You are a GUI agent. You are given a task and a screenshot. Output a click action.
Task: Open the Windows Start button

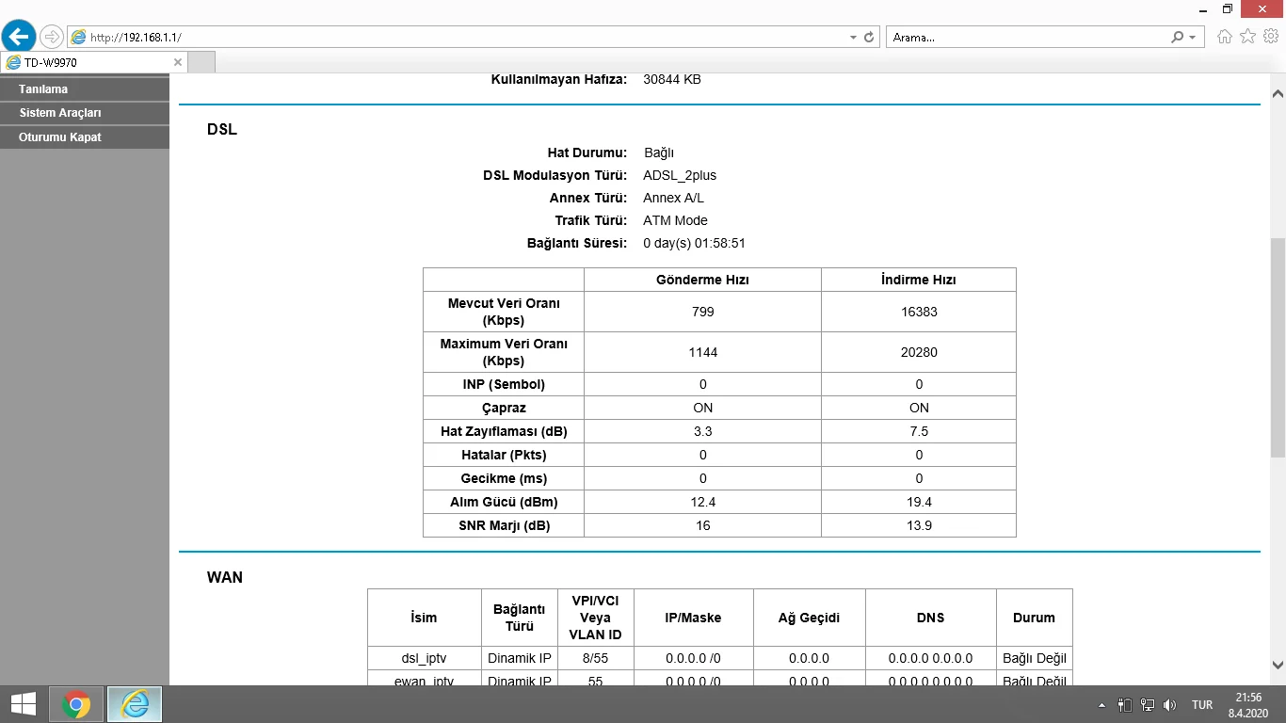23,704
